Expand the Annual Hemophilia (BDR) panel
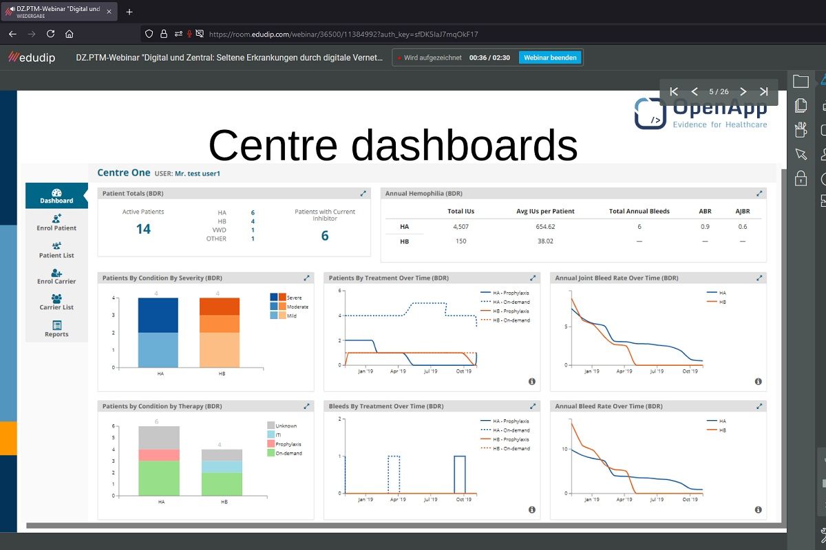This screenshot has height=550, width=826. (759, 194)
